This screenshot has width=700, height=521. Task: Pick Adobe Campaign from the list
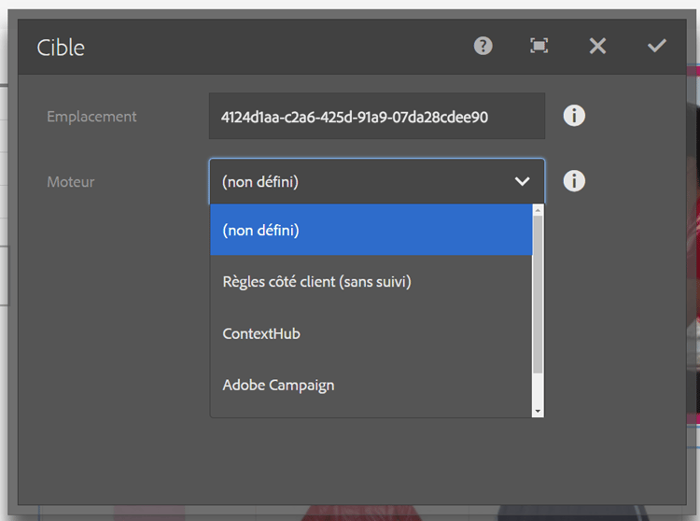tap(371, 385)
